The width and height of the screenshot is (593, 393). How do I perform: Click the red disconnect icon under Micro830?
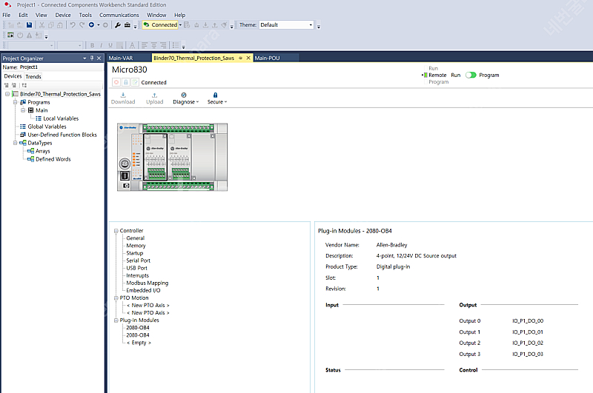tap(116, 82)
